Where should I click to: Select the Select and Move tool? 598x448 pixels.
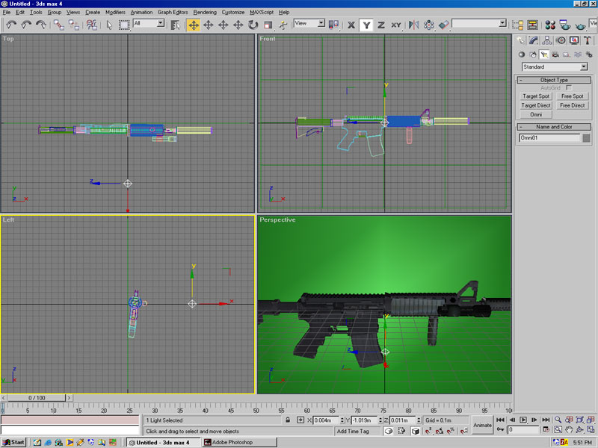point(194,25)
